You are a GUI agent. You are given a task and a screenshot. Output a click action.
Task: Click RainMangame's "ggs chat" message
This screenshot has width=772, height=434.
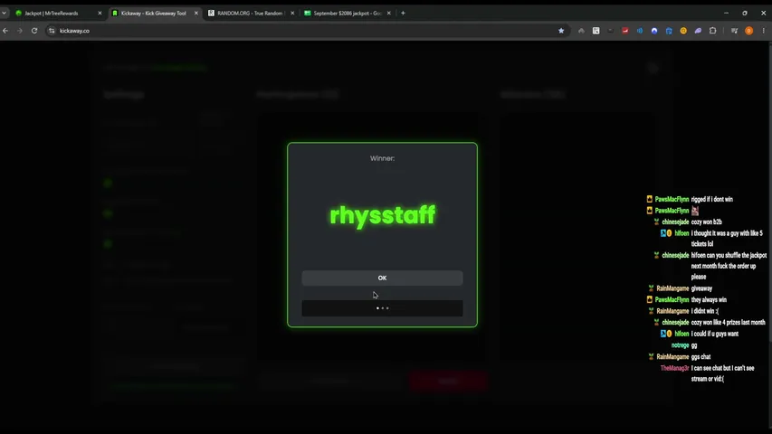(x=701, y=357)
